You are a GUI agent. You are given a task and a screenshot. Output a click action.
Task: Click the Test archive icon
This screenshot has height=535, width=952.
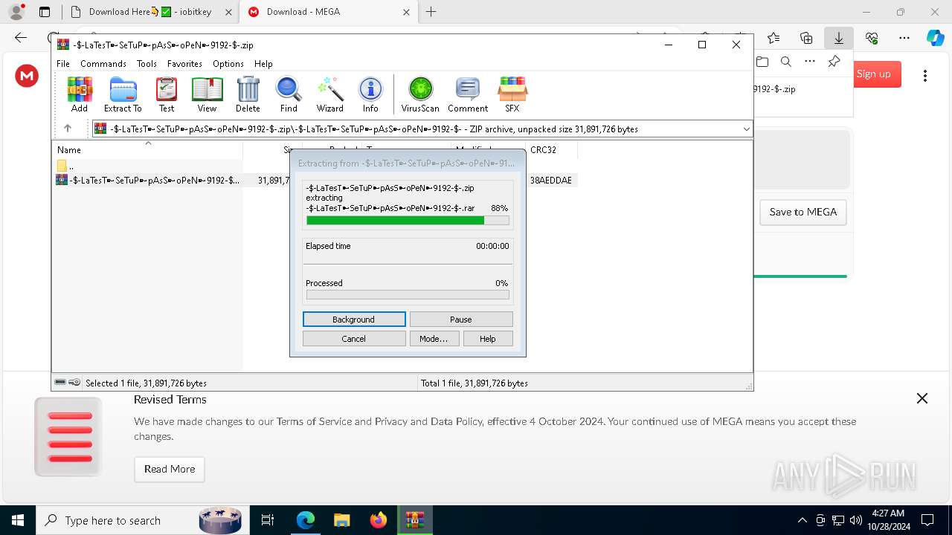point(167,94)
